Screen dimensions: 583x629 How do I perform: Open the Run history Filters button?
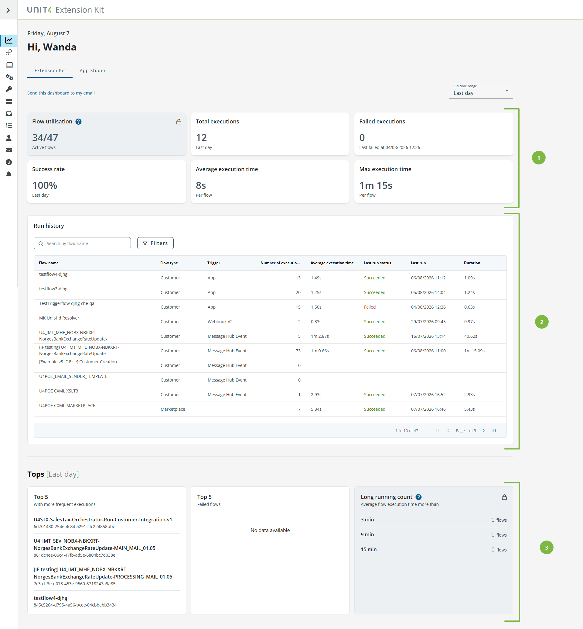pos(155,243)
